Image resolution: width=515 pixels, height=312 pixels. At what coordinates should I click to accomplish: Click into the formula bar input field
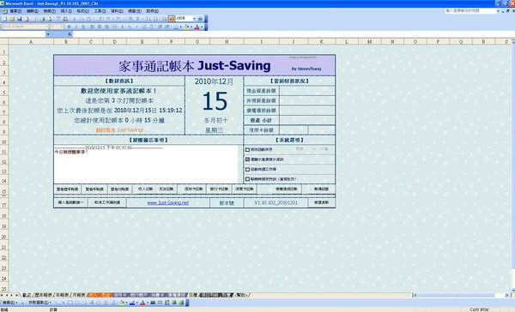pyautogui.click(x=293, y=34)
